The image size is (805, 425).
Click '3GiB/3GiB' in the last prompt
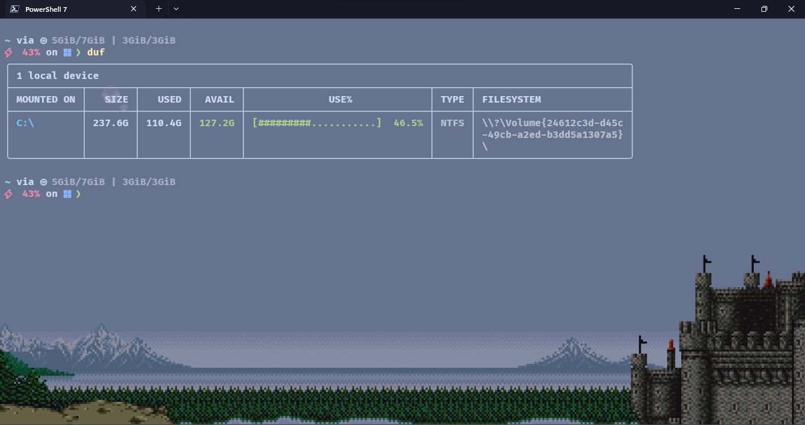tap(149, 182)
